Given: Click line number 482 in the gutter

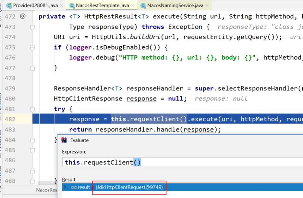Looking at the screenshot, I should [x=10, y=119].
